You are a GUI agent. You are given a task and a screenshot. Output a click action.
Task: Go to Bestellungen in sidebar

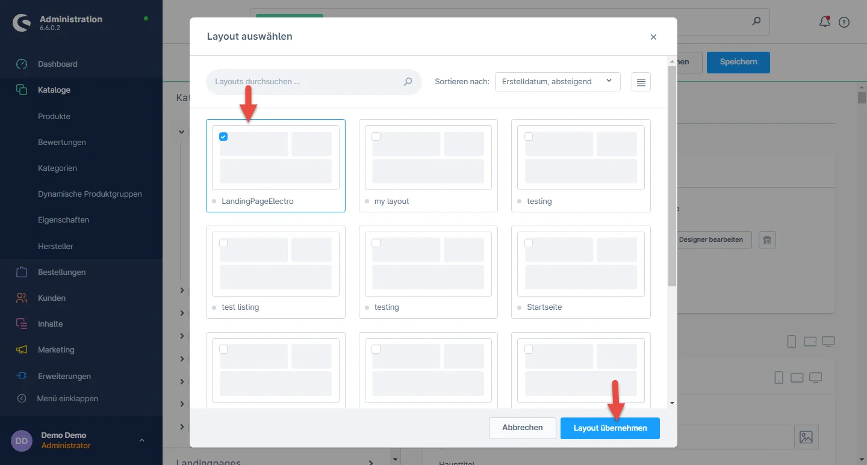point(61,272)
